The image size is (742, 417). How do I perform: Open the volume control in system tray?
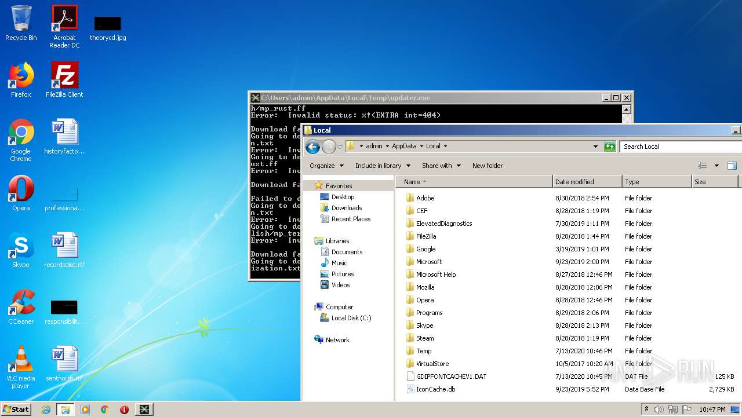659,409
